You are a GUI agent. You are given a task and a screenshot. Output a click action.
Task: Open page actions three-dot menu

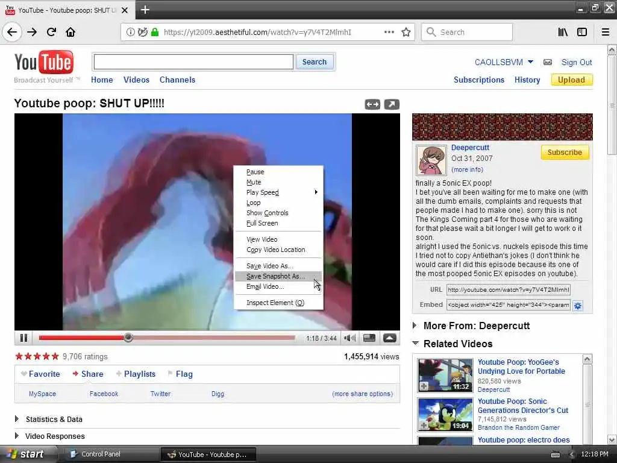(389, 32)
